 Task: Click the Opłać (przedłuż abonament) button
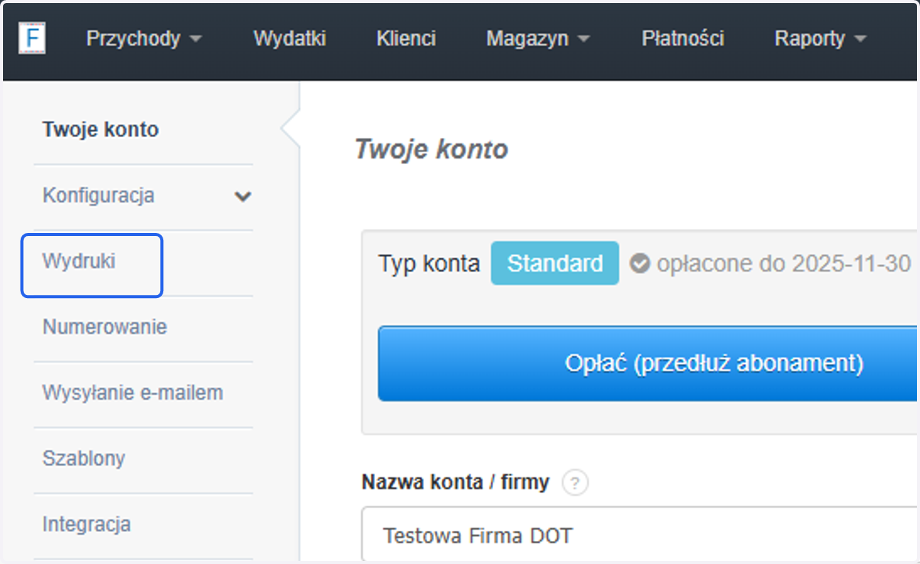tap(648, 363)
